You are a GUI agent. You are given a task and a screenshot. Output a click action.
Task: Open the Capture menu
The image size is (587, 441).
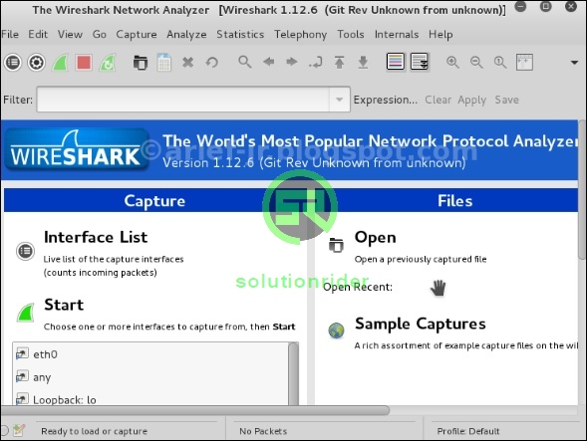point(137,34)
